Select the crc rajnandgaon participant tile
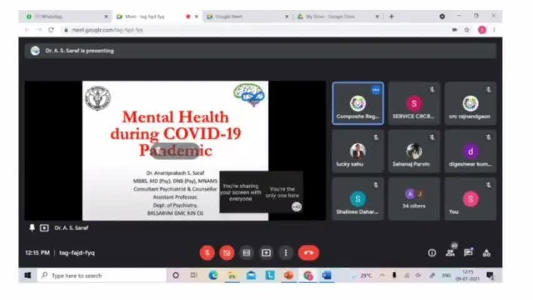This screenshot has height=300, width=533. tap(470, 103)
